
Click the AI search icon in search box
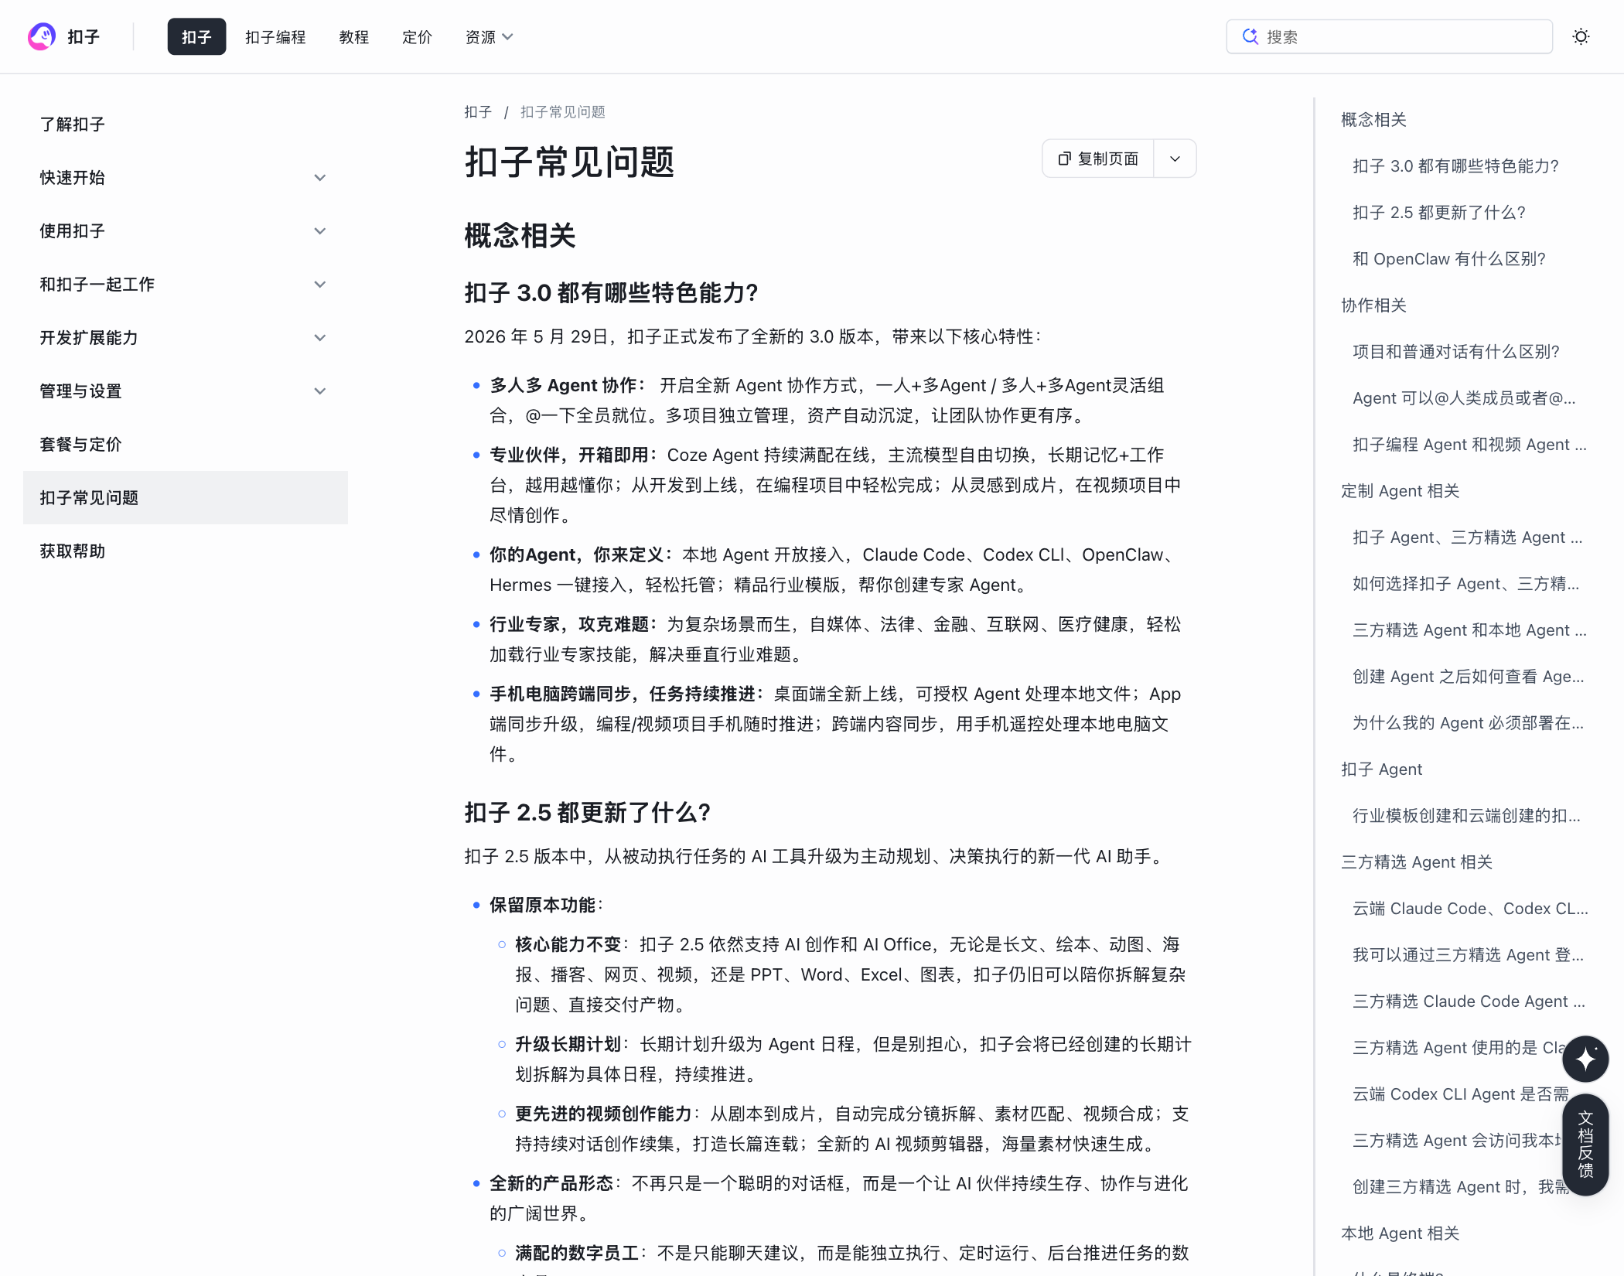coord(1250,36)
